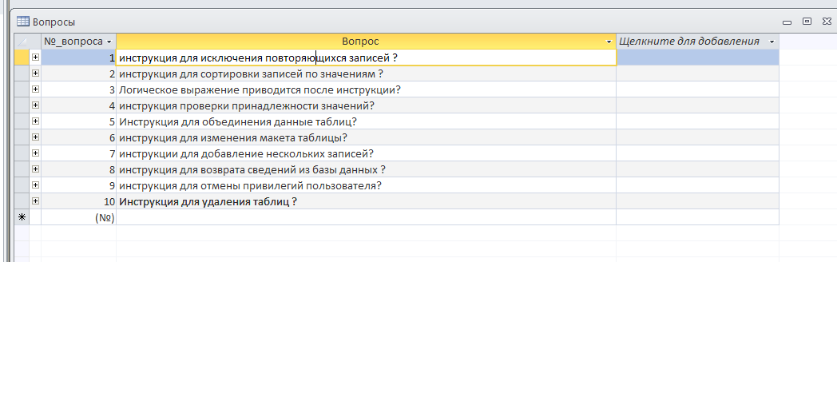
Task: Click the cell 'инструкция для изменения макета таблицы?'
Action: 366,137
